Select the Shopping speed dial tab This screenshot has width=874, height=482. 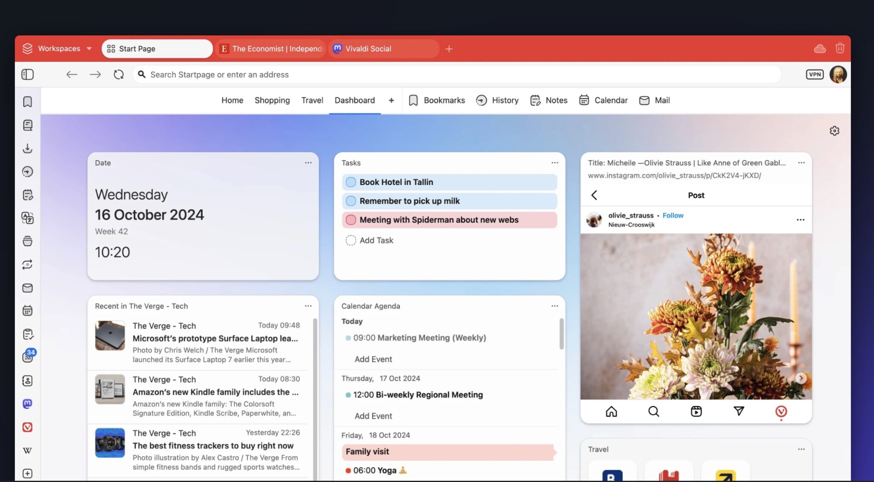coord(272,101)
